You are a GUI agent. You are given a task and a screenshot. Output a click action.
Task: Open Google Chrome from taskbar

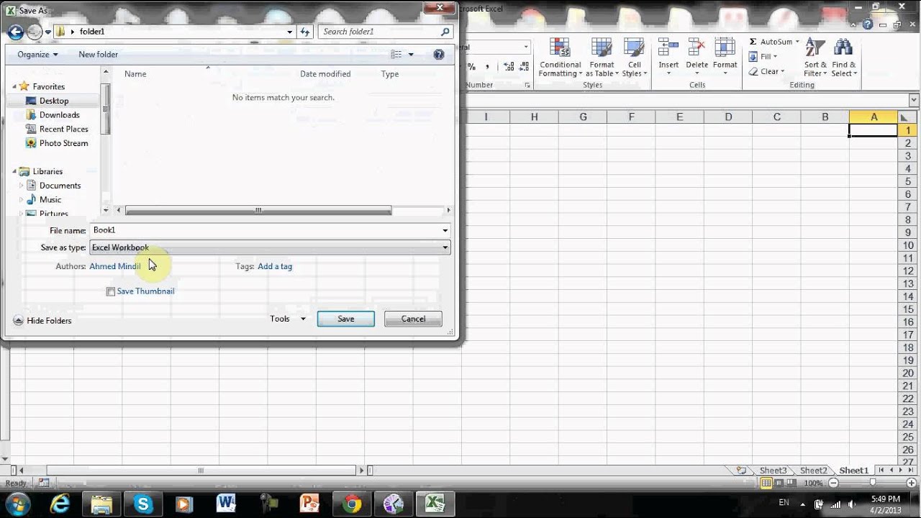[351, 504]
